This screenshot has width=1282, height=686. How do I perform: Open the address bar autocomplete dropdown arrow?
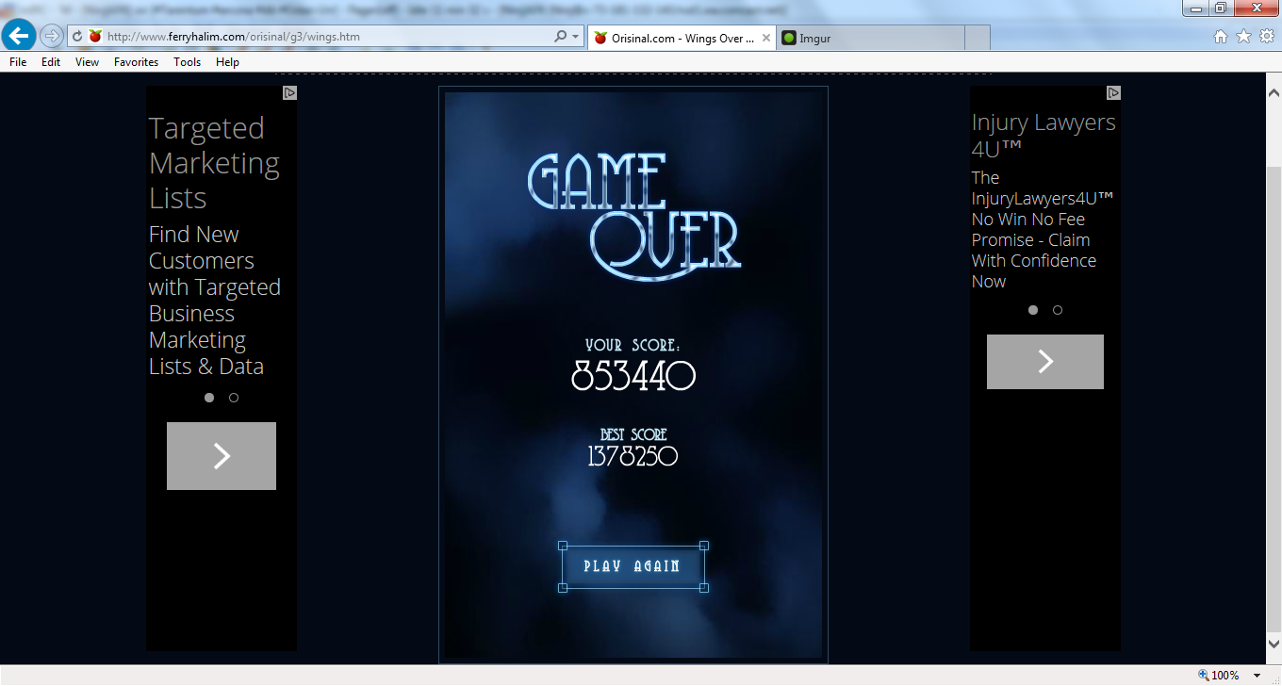tap(576, 37)
